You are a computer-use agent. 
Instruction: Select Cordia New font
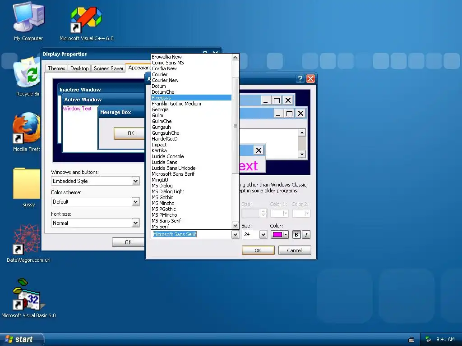click(191, 68)
